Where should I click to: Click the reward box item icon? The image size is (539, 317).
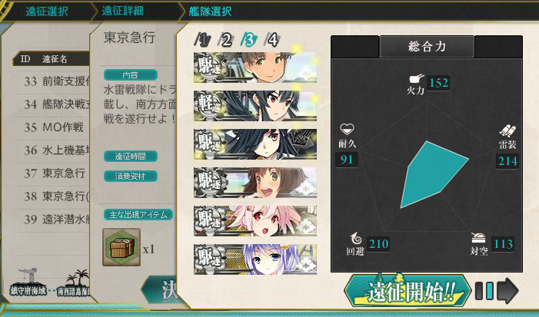(121, 247)
